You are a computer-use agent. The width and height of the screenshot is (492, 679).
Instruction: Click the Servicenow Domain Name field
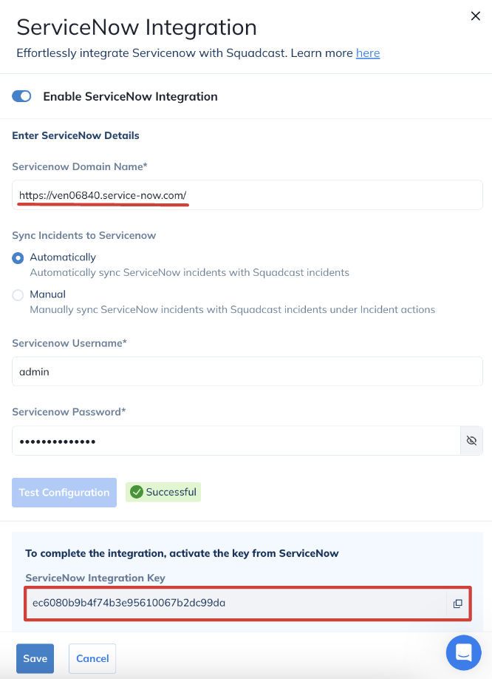[x=247, y=195]
